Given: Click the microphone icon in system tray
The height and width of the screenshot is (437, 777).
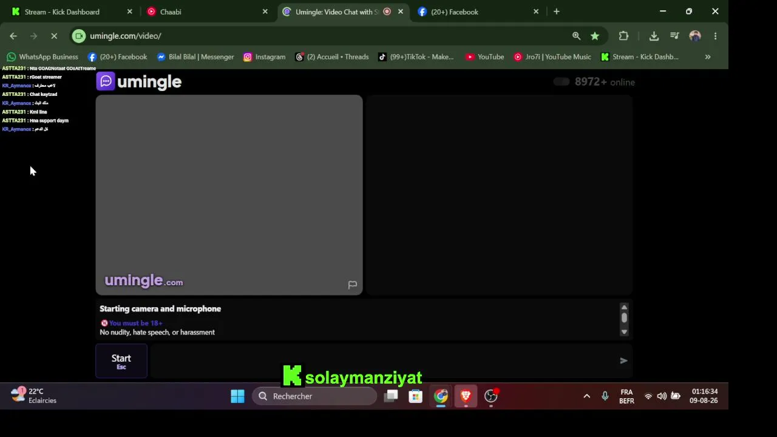Looking at the screenshot, I should (605, 396).
